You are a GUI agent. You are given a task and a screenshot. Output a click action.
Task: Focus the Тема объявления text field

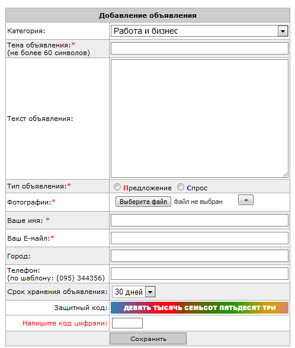coord(200,49)
